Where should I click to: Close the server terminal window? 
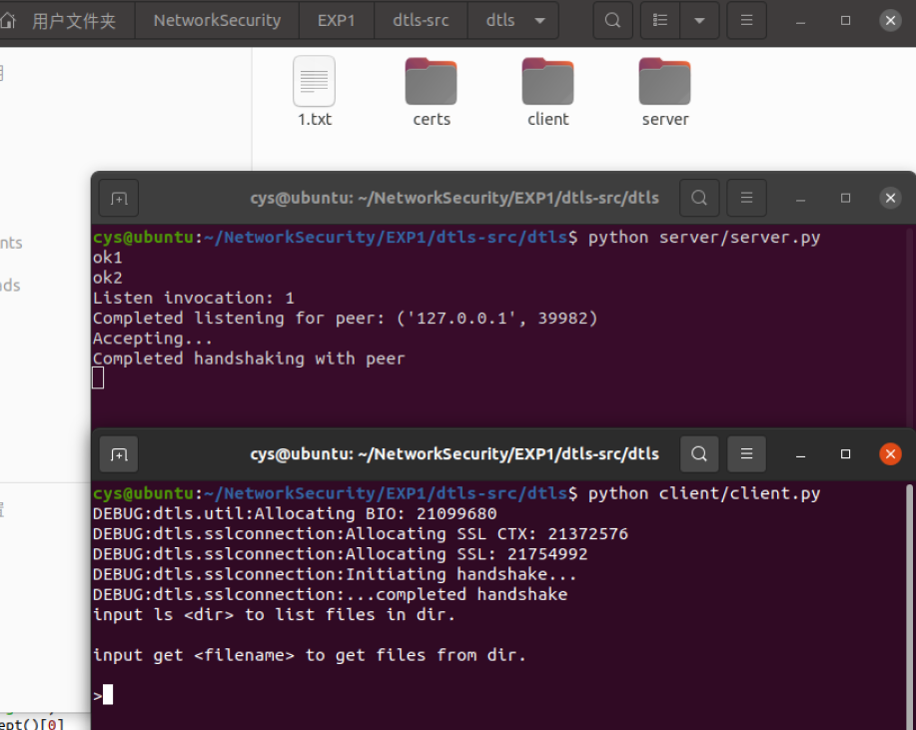tap(890, 198)
